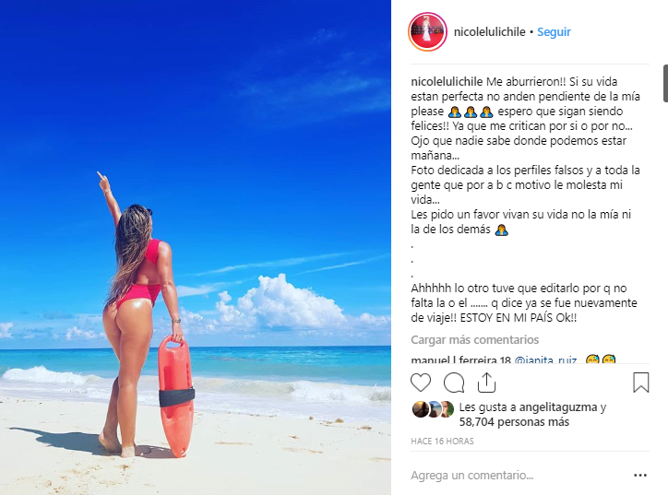Share post using the upload arrow icon

(486, 383)
